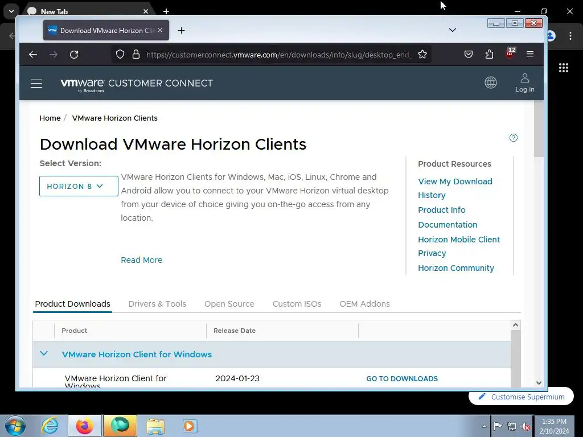Open network tray icon

pyautogui.click(x=512, y=426)
